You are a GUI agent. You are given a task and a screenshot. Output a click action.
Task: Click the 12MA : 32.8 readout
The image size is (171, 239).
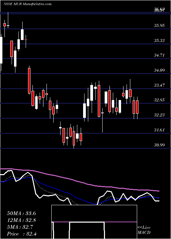point(21,220)
